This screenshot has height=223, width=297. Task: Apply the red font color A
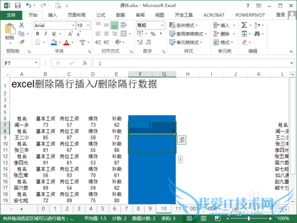tap(67, 42)
